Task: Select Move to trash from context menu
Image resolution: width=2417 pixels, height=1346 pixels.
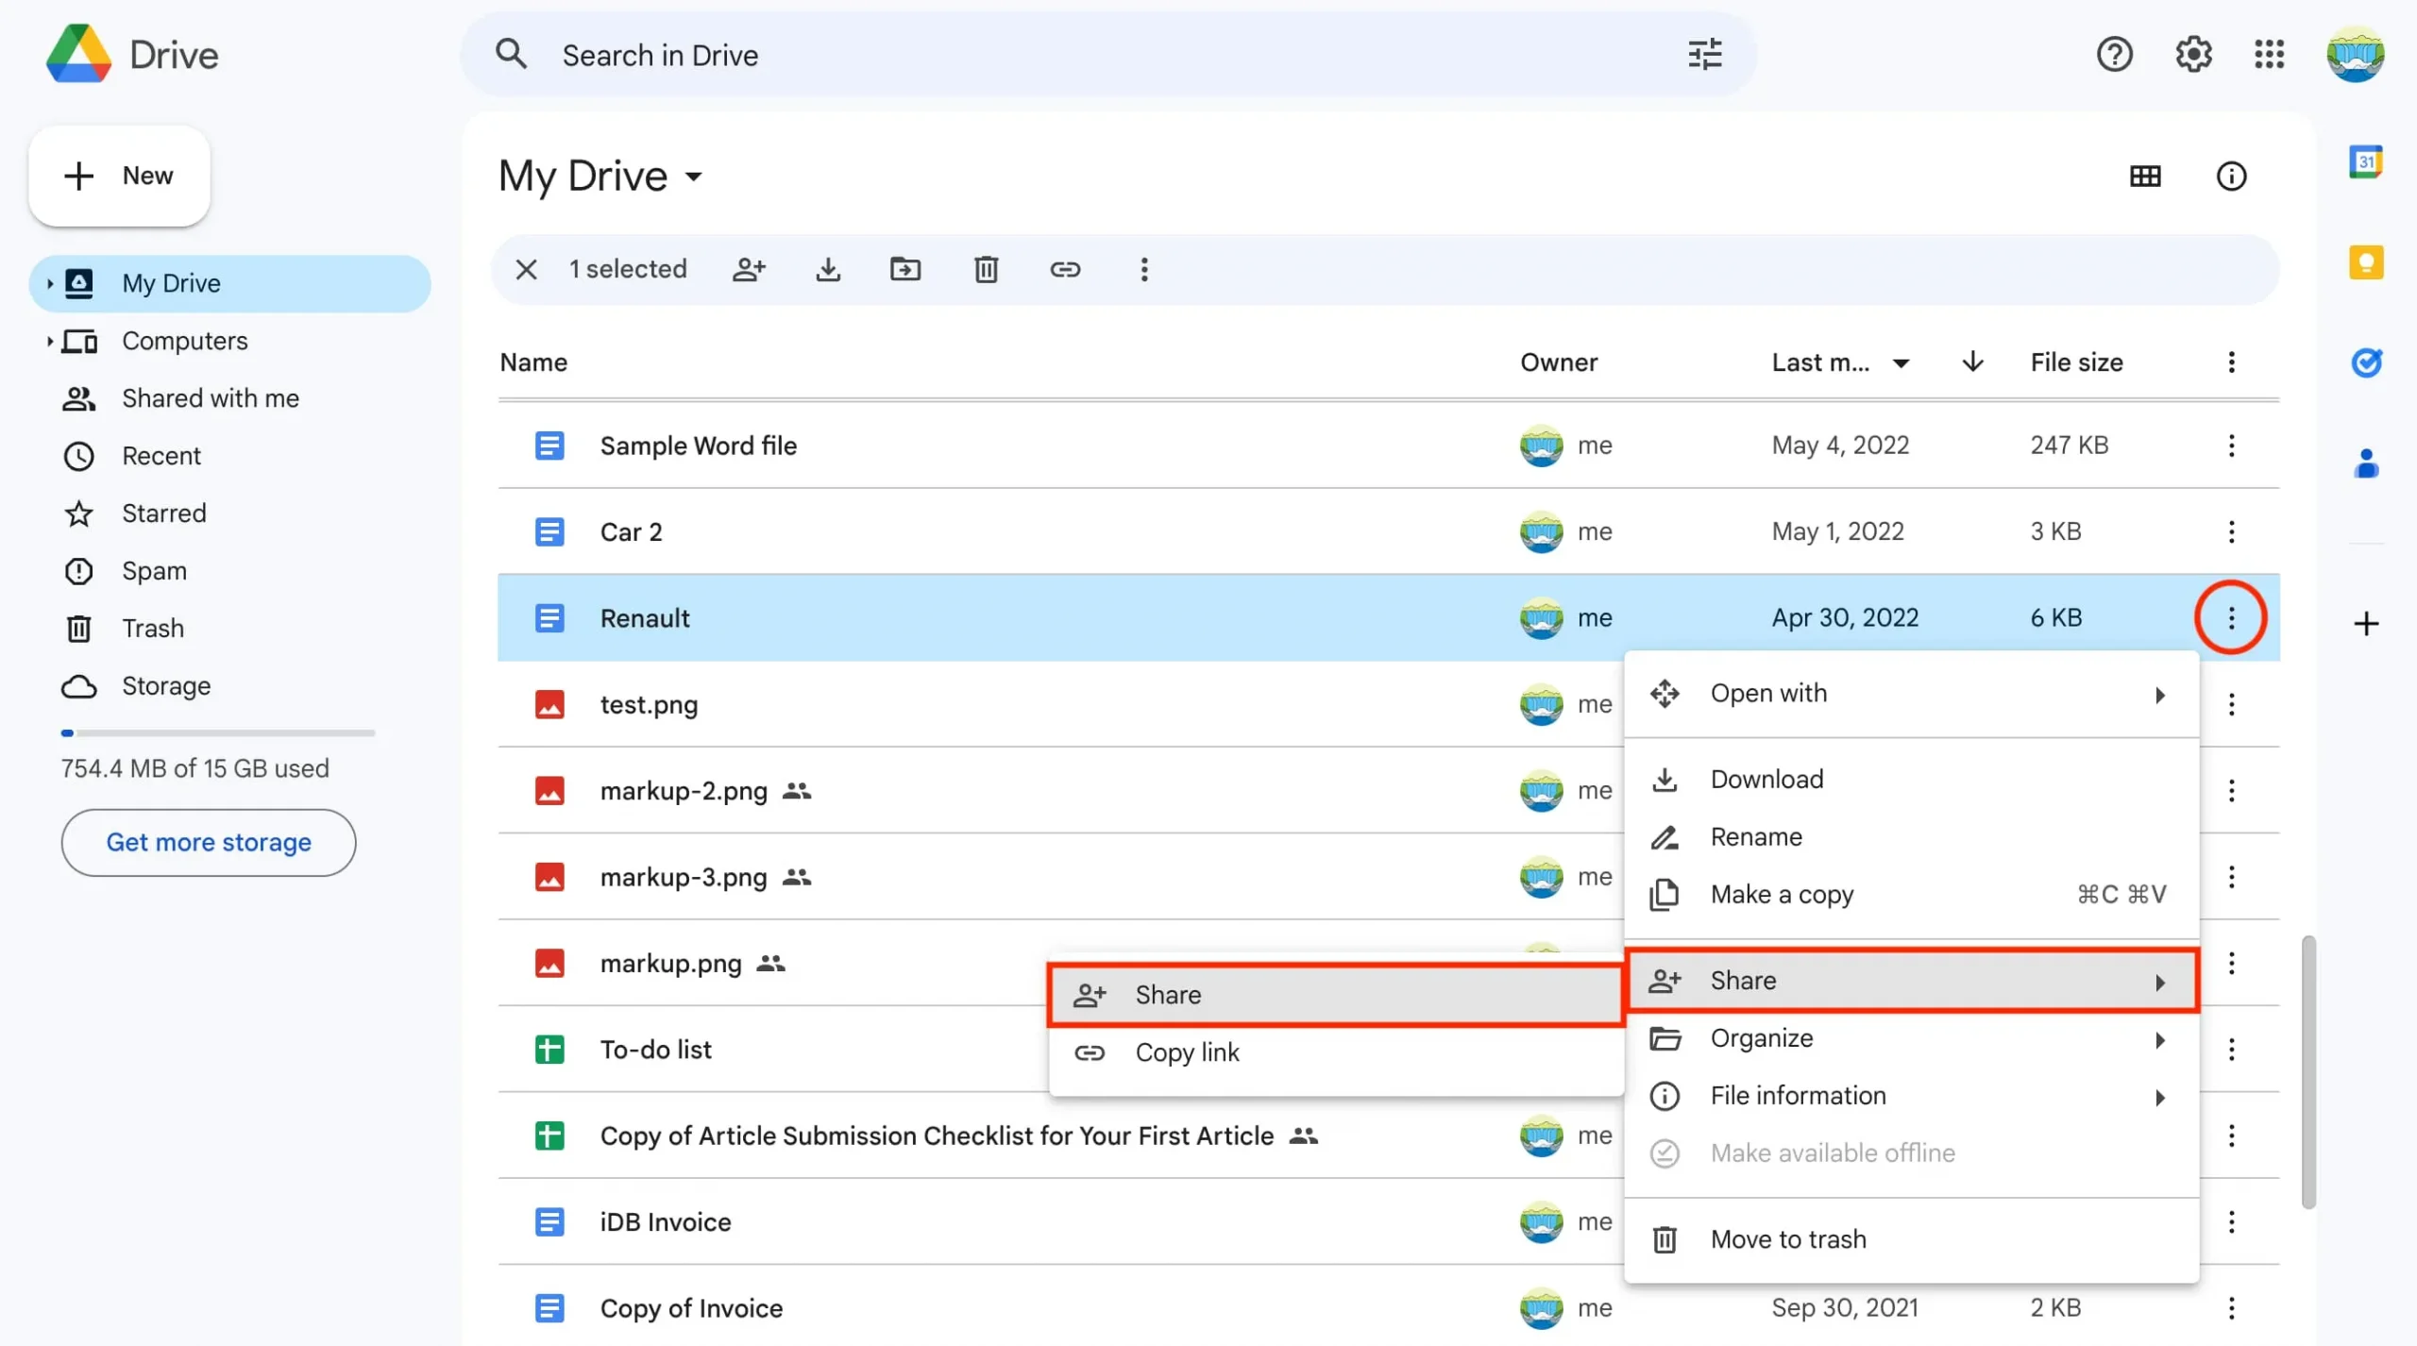Action: click(x=1789, y=1238)
